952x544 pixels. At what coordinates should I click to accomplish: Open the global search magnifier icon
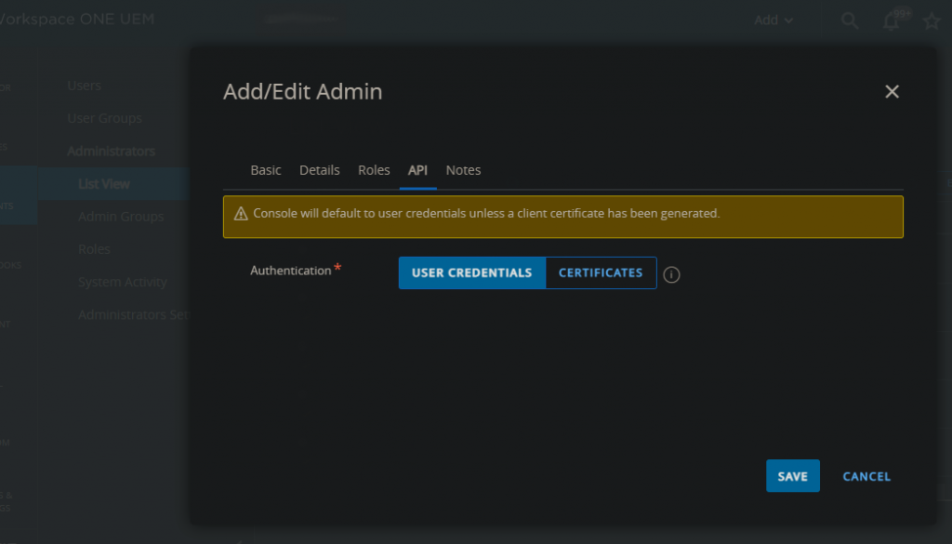[x=850, y=20]
